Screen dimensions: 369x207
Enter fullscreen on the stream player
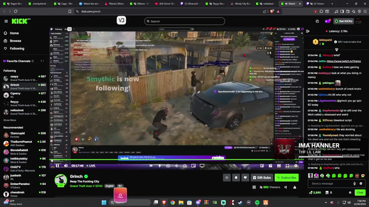coord(287,166)
